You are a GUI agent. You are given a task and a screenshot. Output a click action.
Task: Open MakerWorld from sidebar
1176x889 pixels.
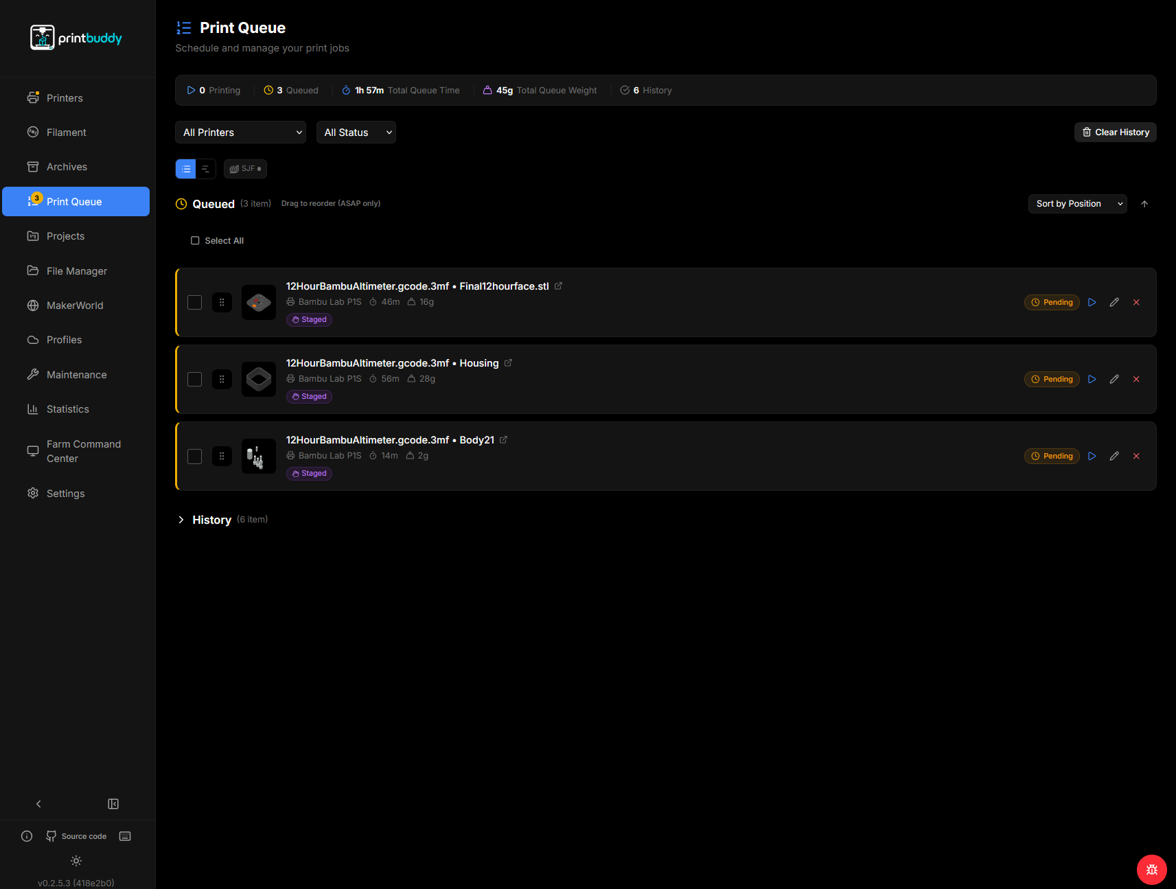click(76, 305)
